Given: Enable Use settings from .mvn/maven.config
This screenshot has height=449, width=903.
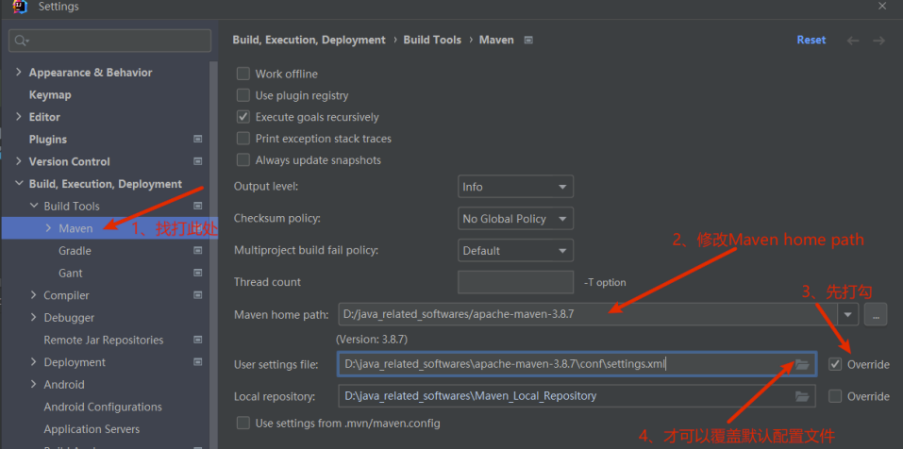Looking at the screenshot, I should pos(243,424).
